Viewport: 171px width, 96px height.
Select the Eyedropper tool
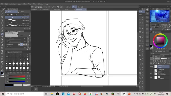(2, 28)
